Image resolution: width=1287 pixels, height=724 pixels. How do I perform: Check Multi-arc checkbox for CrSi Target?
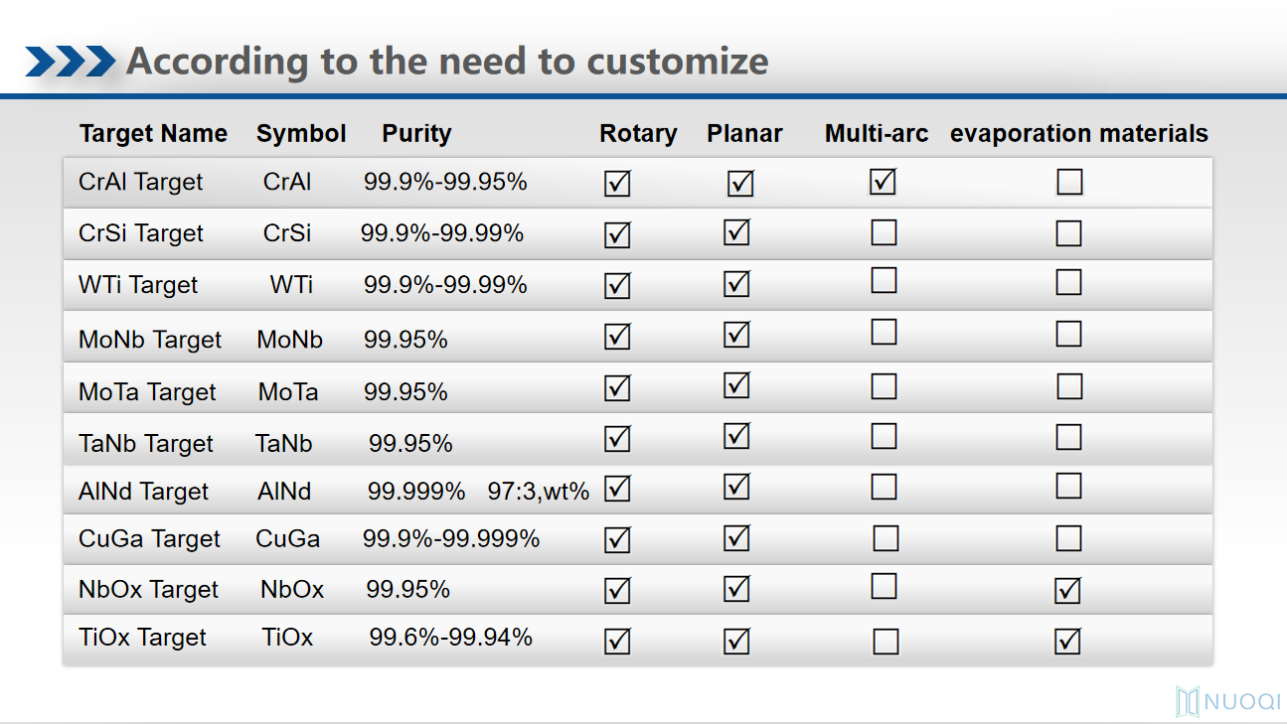click(884, 232)
